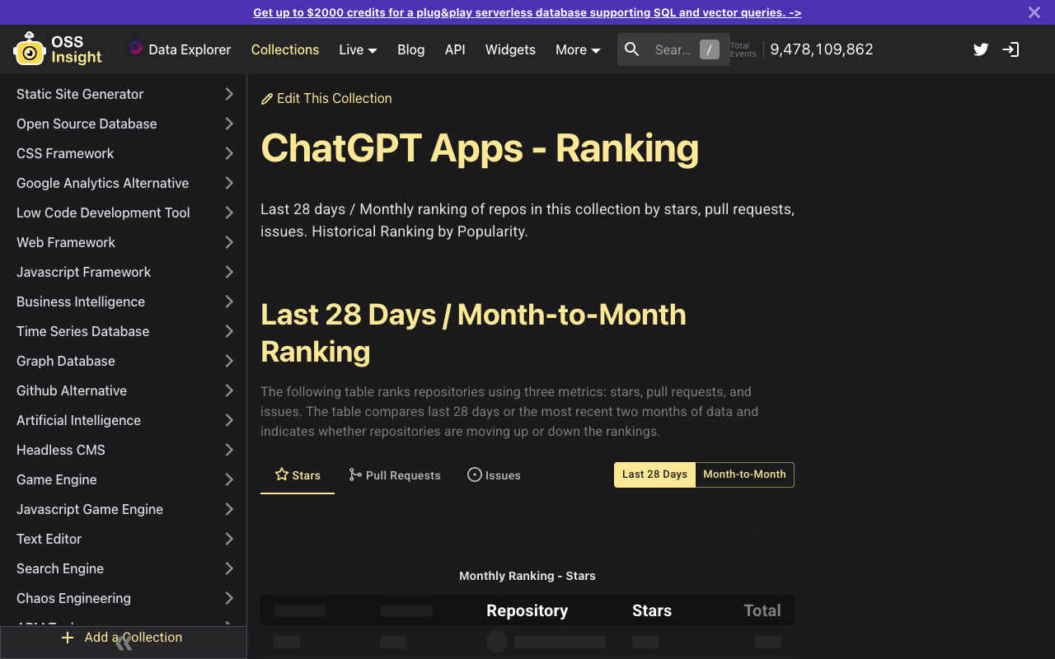
Task: Expand Text Editor chevron
Action: [229, 539]
